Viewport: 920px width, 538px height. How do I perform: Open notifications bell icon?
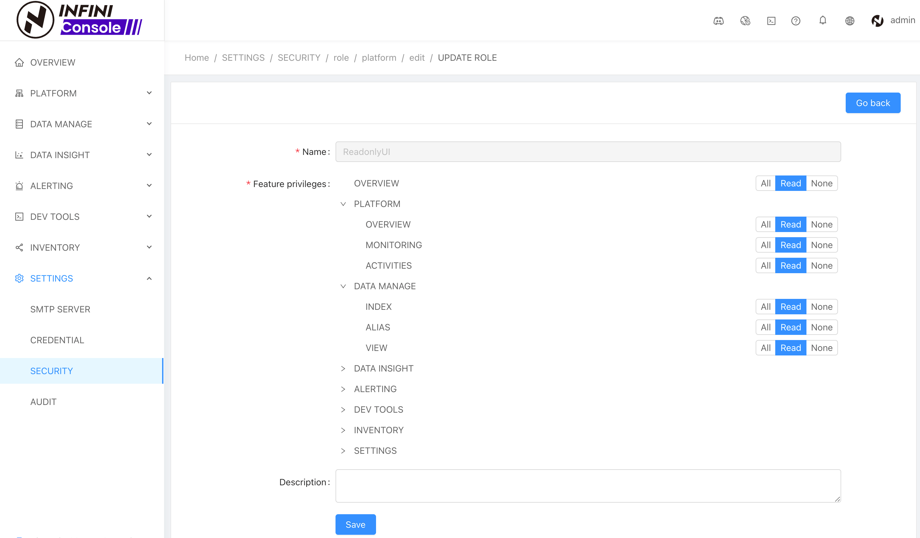pyautogui.click(x=823, y=20)
